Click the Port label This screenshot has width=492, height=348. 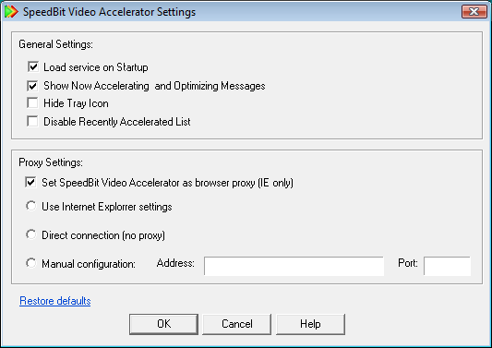[408, 263]
